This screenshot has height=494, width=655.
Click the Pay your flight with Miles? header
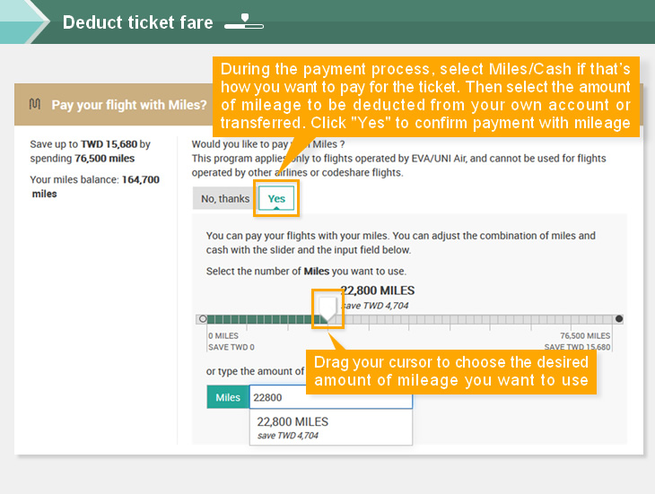[129, 105]
